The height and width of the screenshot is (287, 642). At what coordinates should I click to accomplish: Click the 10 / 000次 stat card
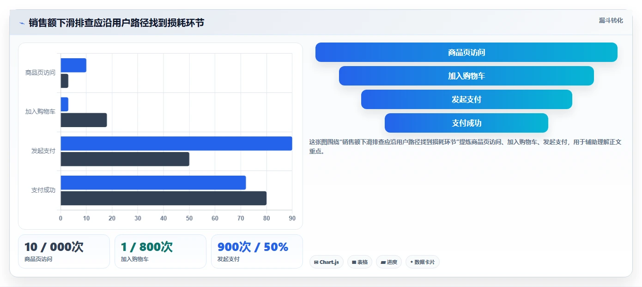(64, 251)
